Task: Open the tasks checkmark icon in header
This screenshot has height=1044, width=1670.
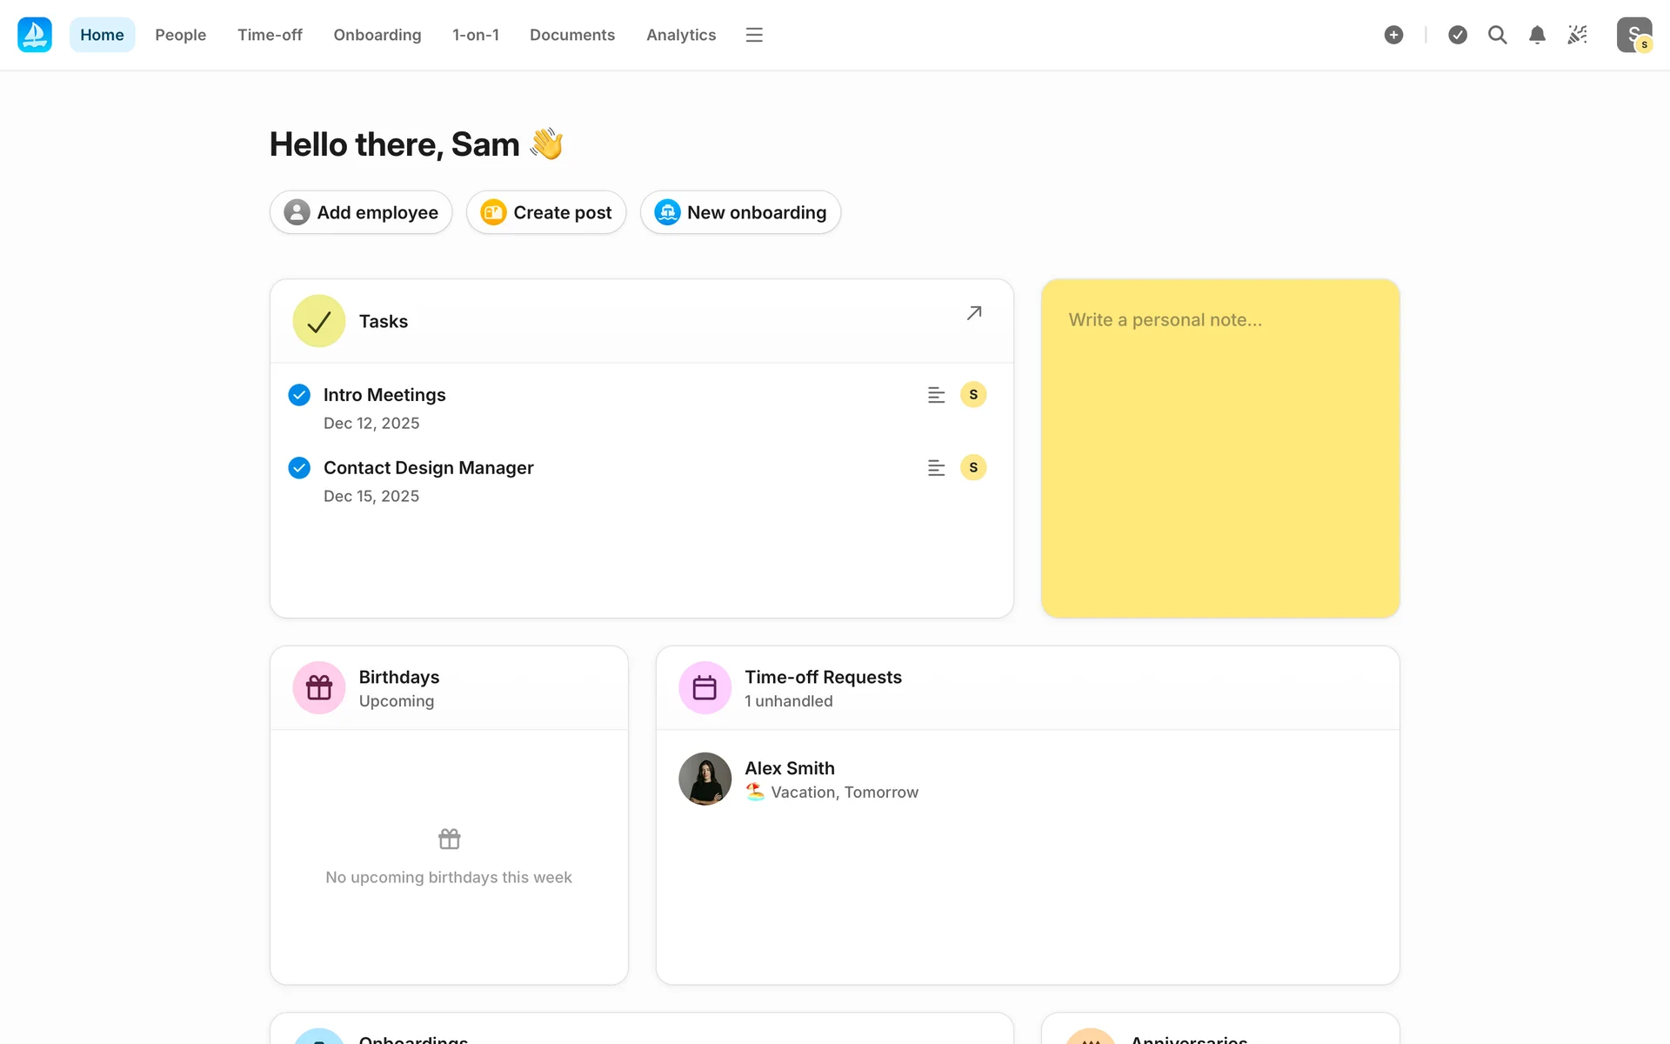Action: pos(1458,35)
